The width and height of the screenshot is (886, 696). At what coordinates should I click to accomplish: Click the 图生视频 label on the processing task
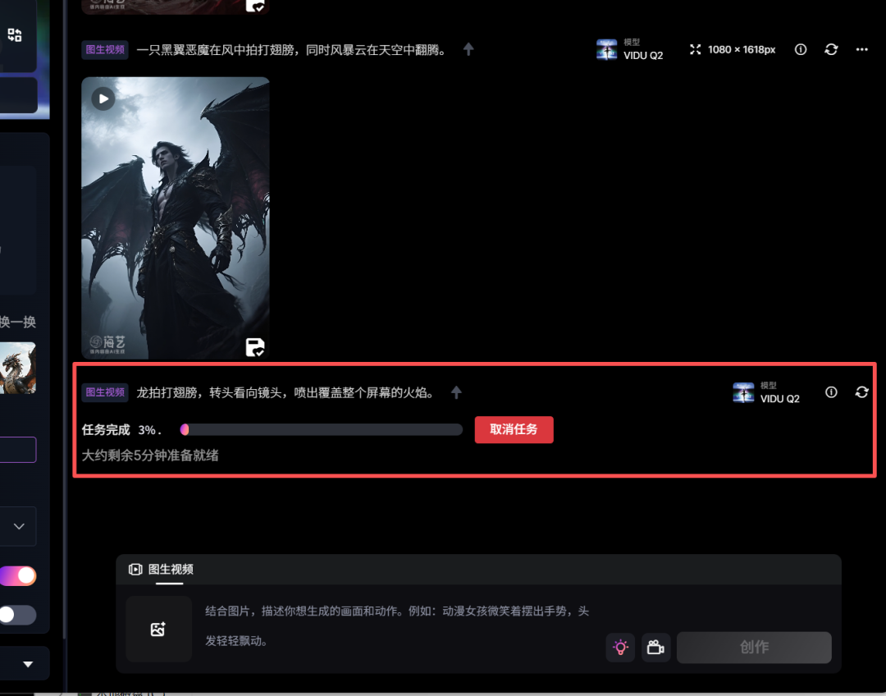pos(104,392)
